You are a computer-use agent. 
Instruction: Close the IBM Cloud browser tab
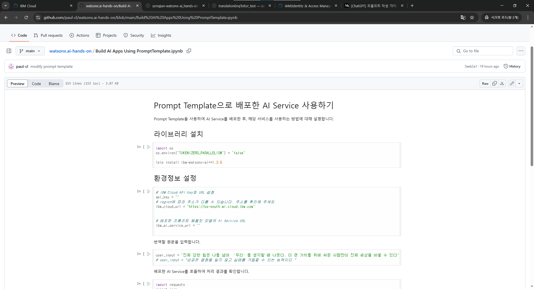coord(71,6)
